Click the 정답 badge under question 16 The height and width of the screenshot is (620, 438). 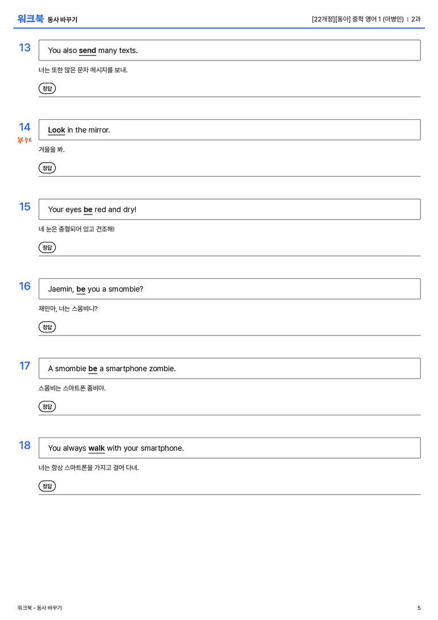point(47,327)
